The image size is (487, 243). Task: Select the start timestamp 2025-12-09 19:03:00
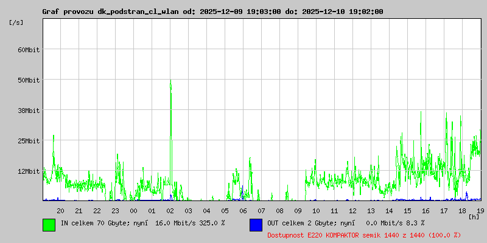pyautogui.click(x=240, y=12)
